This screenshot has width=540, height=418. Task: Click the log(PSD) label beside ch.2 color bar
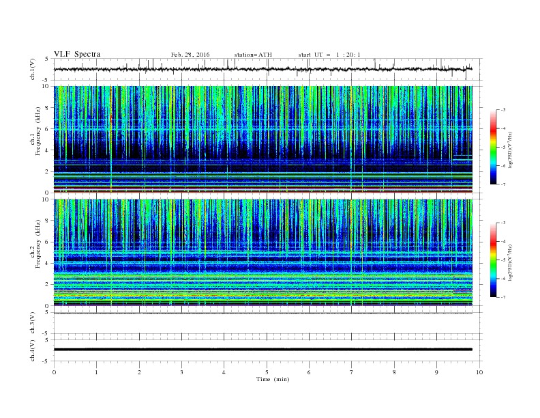coord(511,262)
